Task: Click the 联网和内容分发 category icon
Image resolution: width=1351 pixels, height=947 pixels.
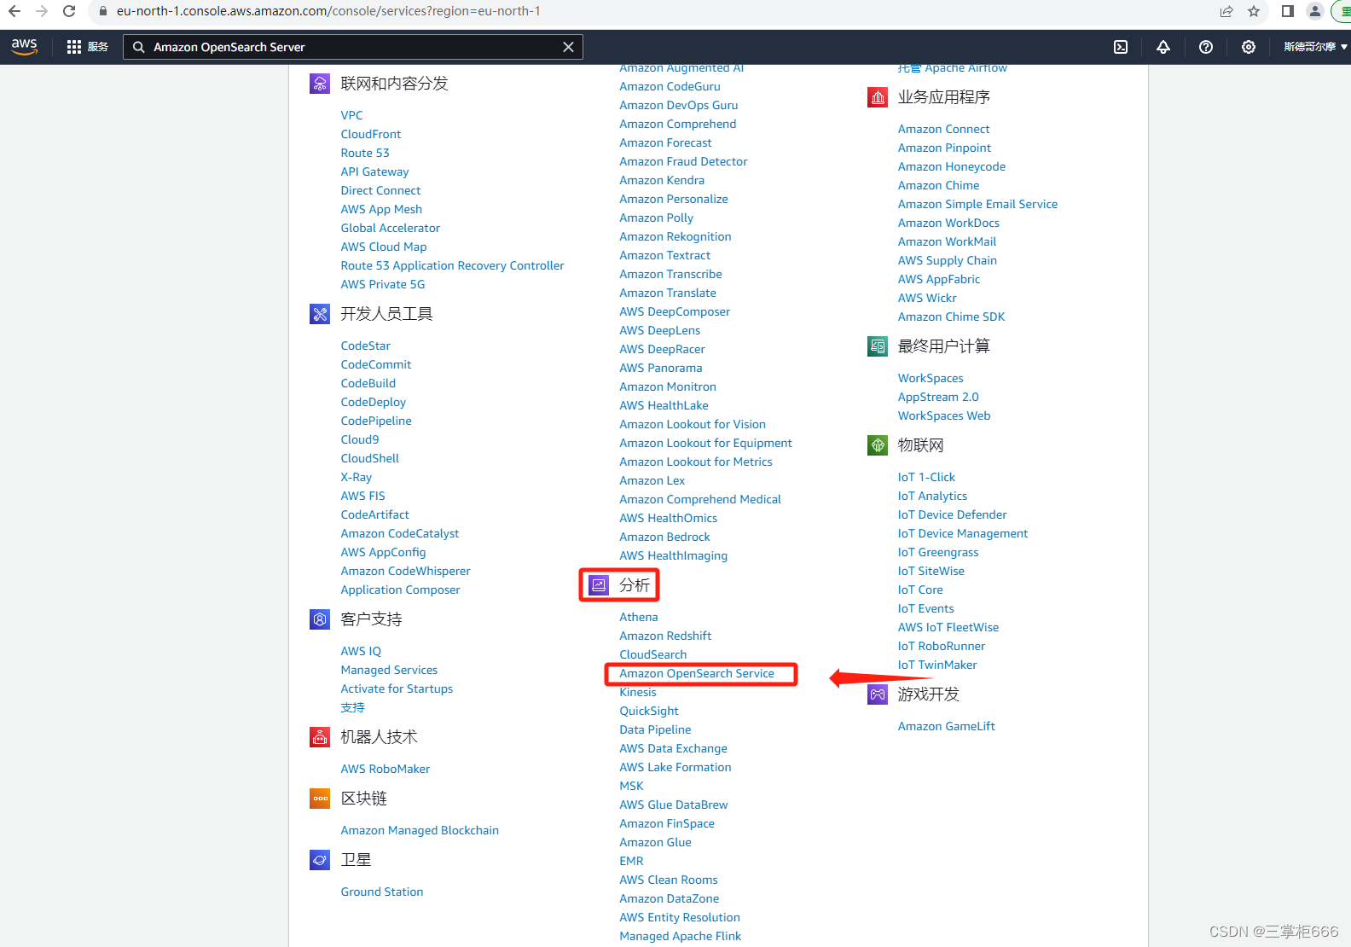Action: [320, 84]
